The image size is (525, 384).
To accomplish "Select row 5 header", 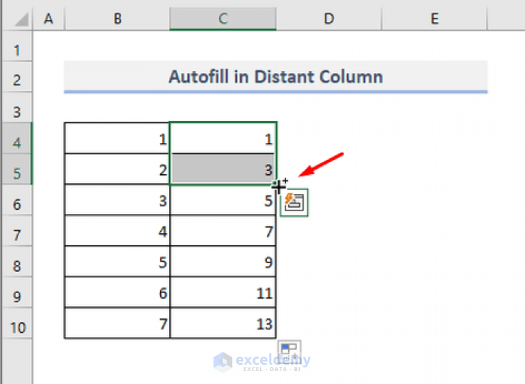I will tap(16, 169).
